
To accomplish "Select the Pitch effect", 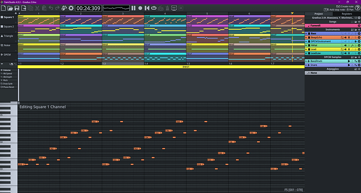I will [9, 80].
